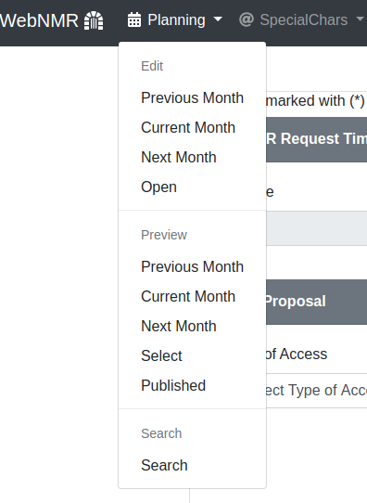Choose Previous Month under Preview
Viewport: 367px width, 503px height.
192,266
